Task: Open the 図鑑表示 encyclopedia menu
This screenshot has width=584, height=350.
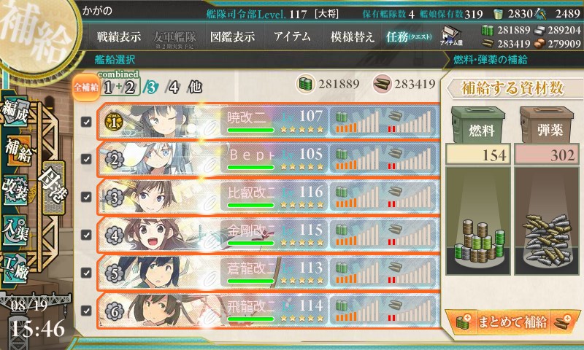Action: 232,36
